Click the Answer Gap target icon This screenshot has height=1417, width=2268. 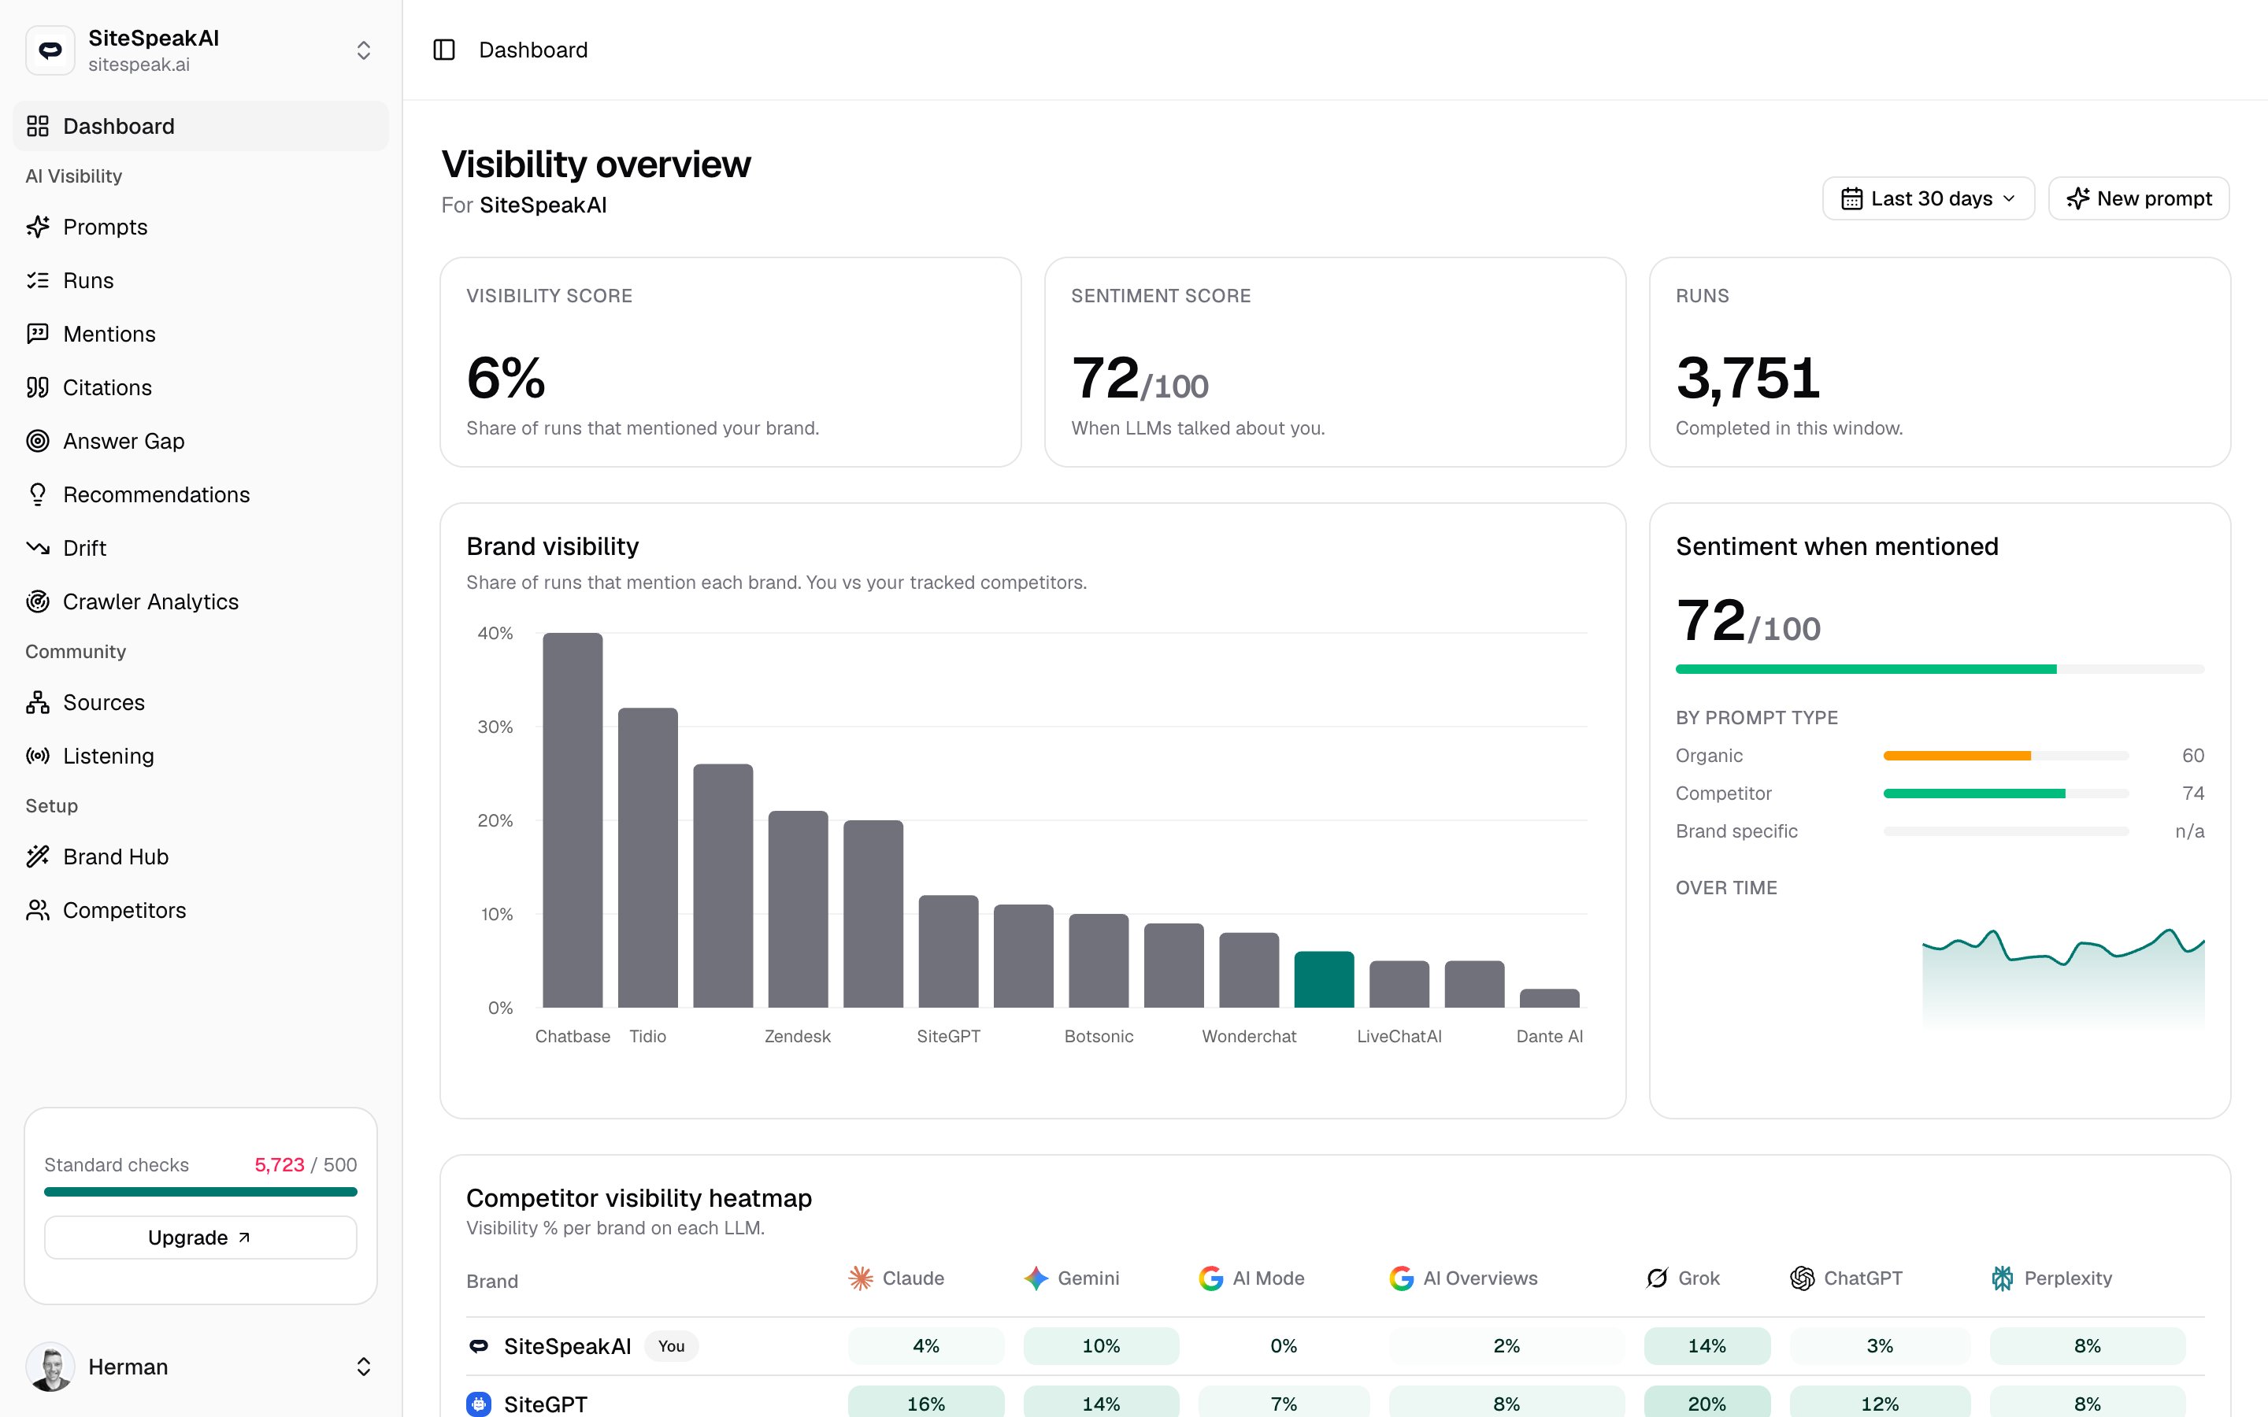tap(38, 441)
